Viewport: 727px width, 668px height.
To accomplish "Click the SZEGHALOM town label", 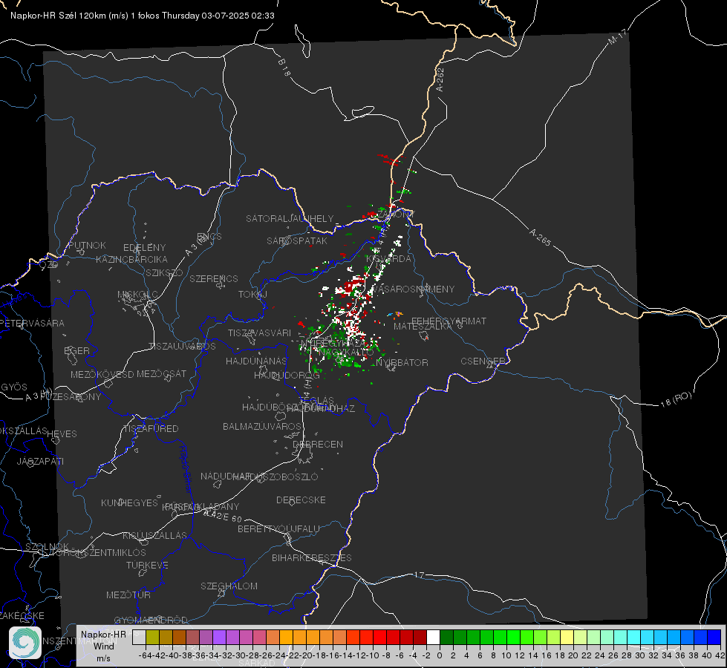I will 229,586.
